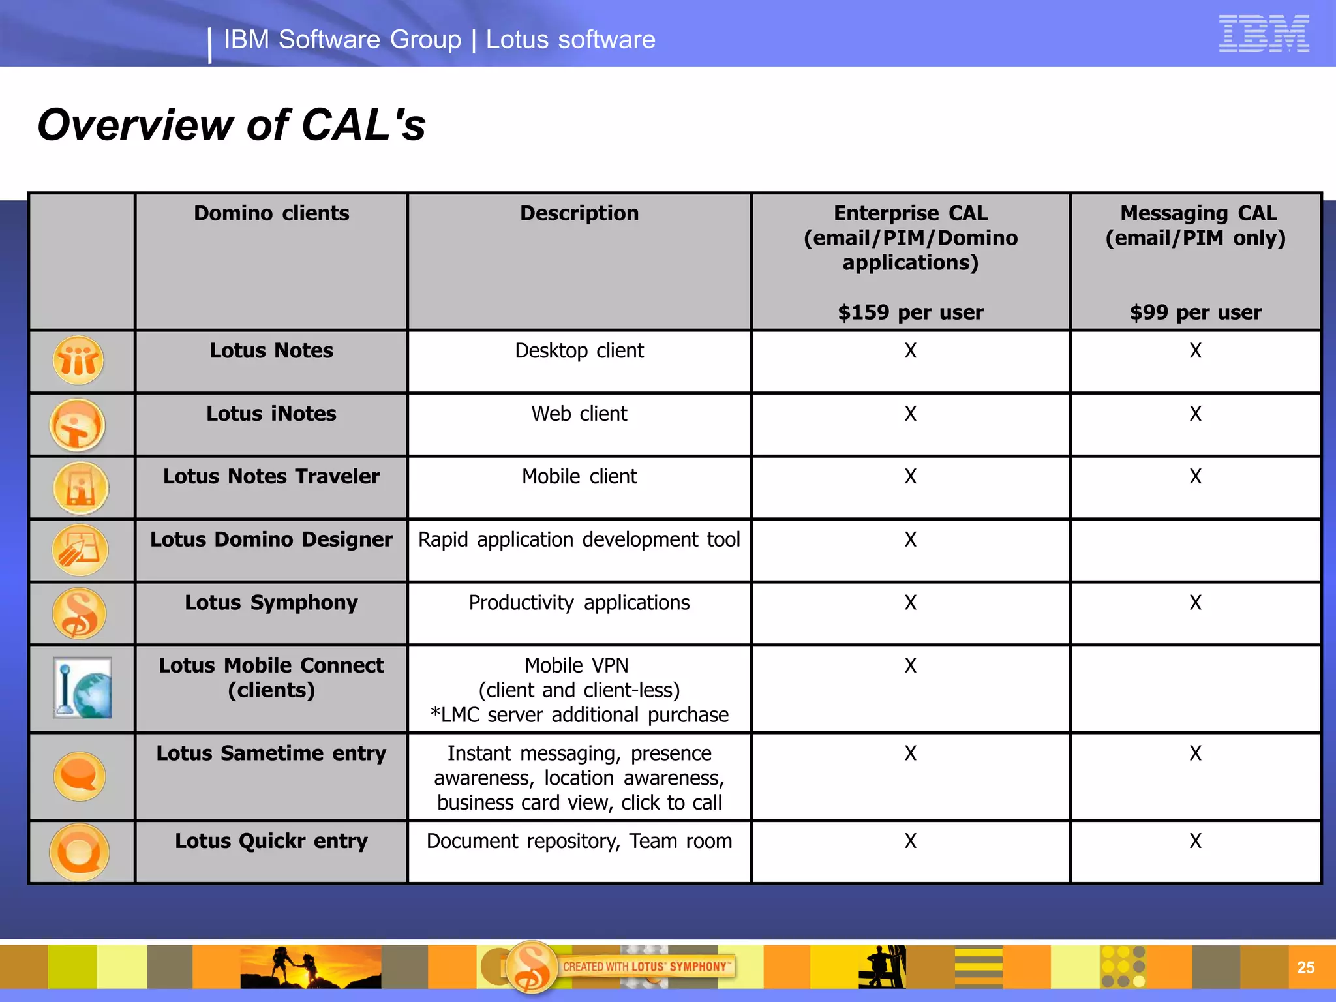Screen dimensions: 1336x1002
Task: Click the $159 per user price
Action: [911, 312]
